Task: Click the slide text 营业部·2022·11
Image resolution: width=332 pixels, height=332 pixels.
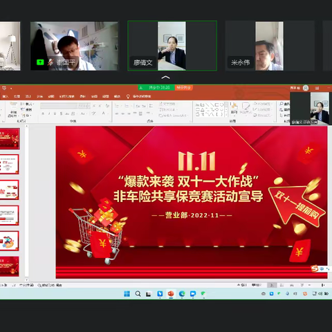Action: point(192,215)
